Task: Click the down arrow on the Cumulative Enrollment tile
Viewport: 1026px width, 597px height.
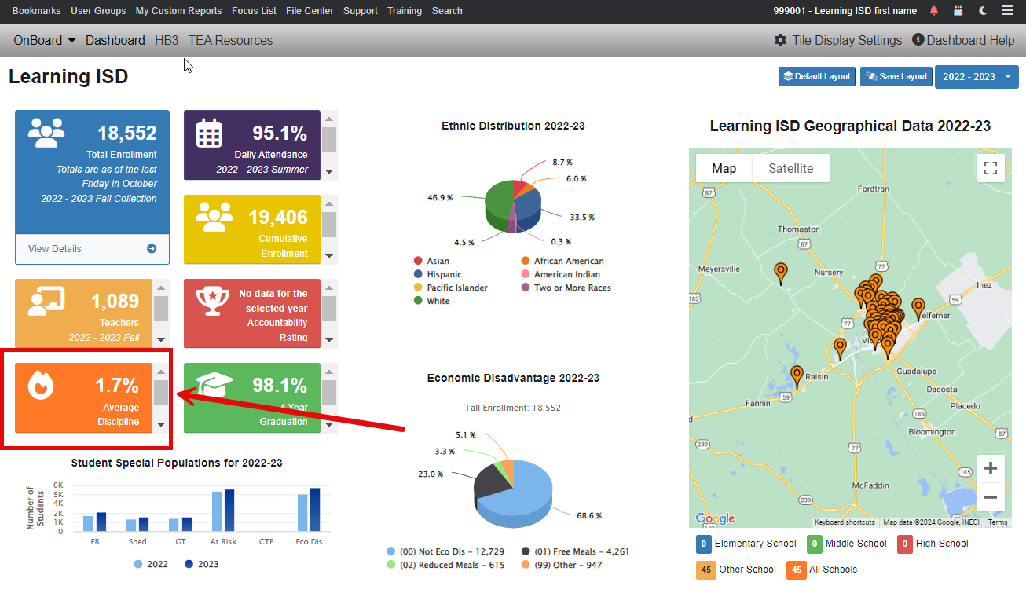Action: 328,255
